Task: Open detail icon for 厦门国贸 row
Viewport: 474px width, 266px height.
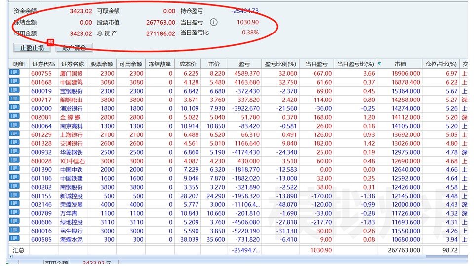Action: pos(14,72)
